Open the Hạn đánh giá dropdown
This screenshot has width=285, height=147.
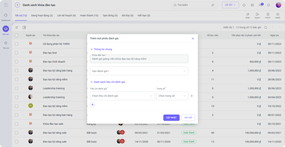pyautogui.click(x=139, y=71)
